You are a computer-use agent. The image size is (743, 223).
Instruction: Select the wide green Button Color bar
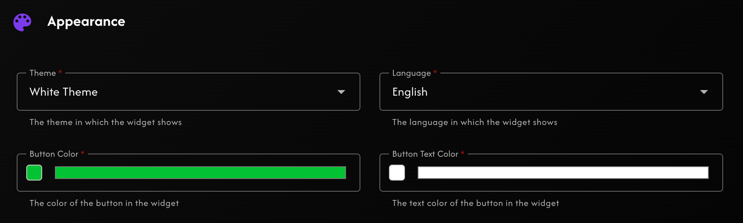(x=200, y=173)
